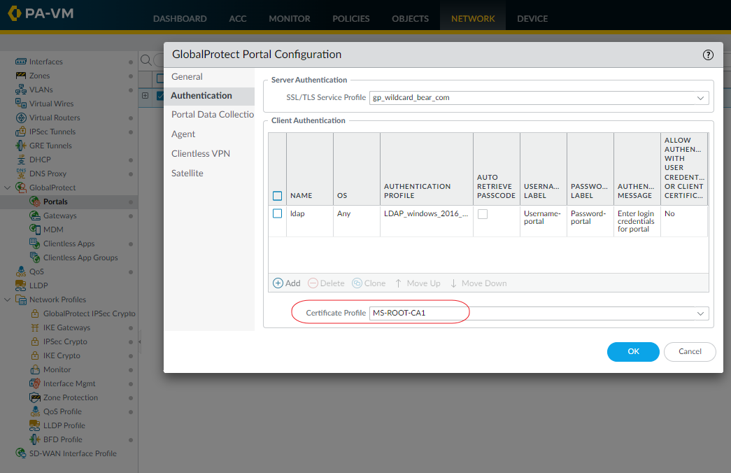
Task: Open the Certificate Profile dropdown arrow
Action: [700, 313]
